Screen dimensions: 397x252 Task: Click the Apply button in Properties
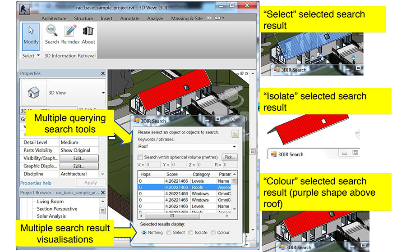[x=90, y=183]
